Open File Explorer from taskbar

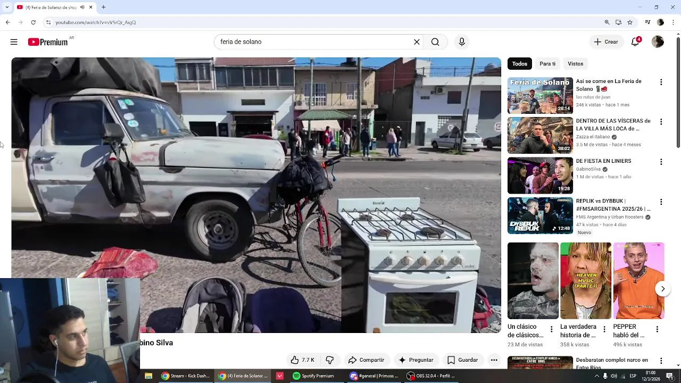coord(148,376)
